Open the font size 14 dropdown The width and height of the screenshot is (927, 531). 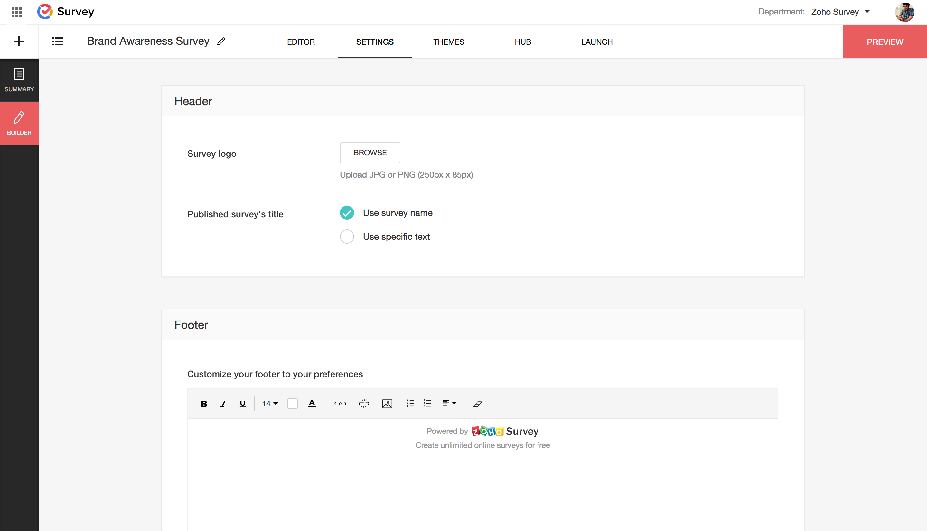coord(270,404)
